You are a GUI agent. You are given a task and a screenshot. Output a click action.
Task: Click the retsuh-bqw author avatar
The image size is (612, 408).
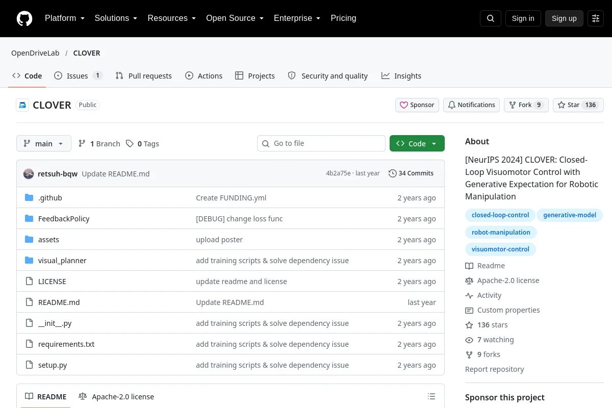pos(29,173)
